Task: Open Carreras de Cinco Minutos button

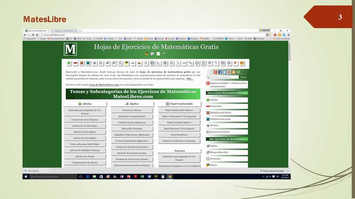Action: [x=85, y=120]
